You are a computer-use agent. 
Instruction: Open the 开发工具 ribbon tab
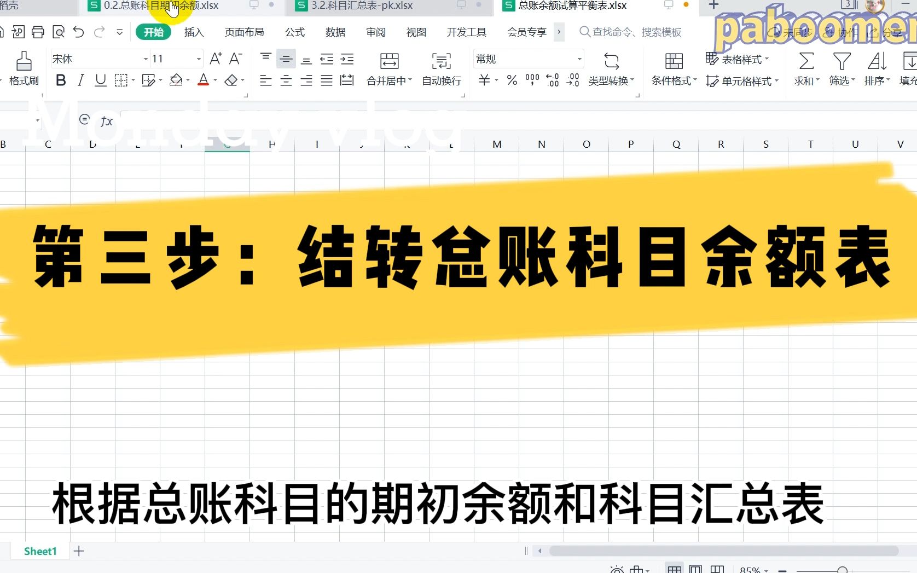(x=467, y=32)
